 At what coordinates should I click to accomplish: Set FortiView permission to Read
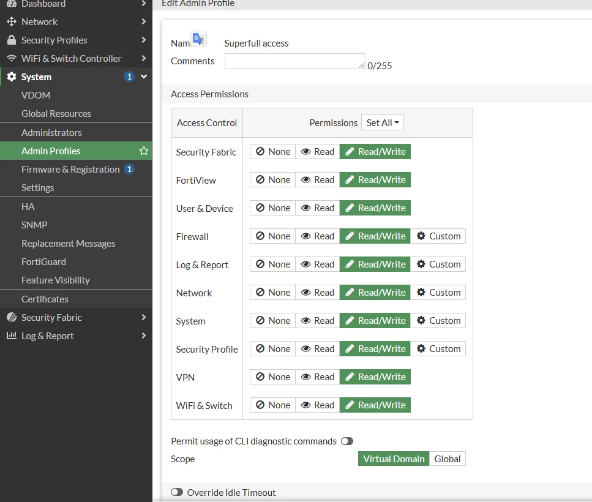(x=318, y=179)
